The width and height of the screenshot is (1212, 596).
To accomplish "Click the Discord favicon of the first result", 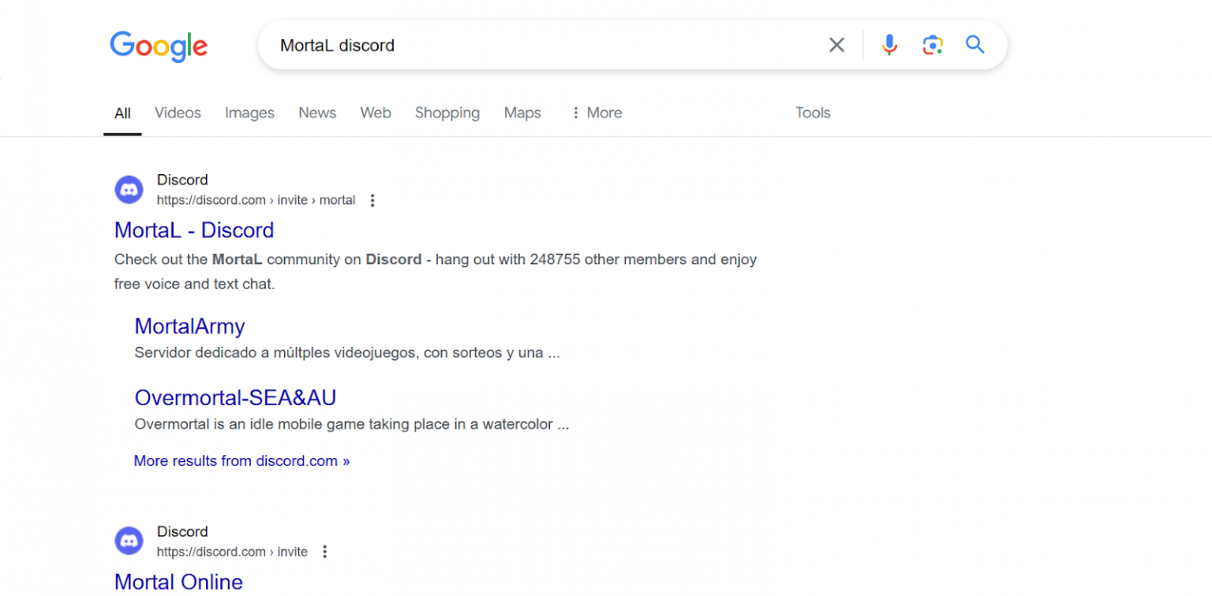I will (129, 189).
